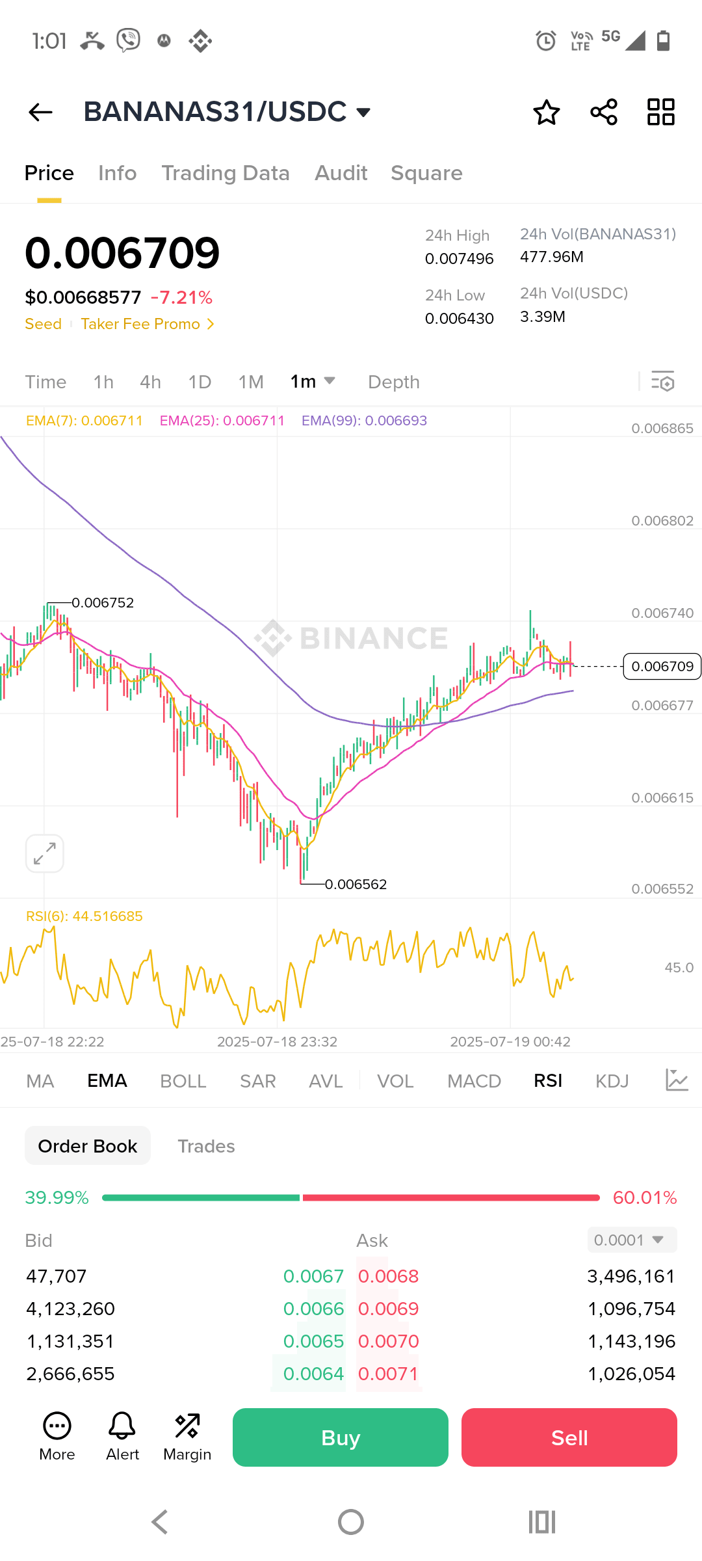Select bid price 0.0067
The image size is (702, 1561).
(313, 1276)
